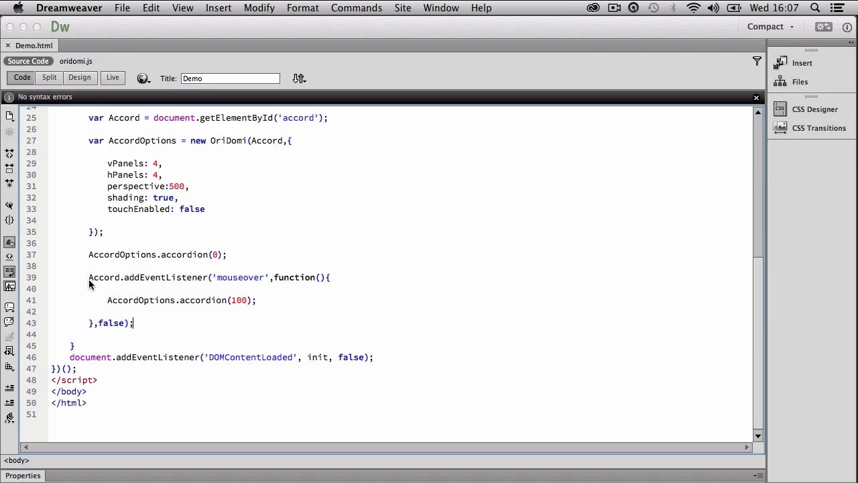
Task: Toggle word wrap in coding toolbar
Action: point(9,272)
